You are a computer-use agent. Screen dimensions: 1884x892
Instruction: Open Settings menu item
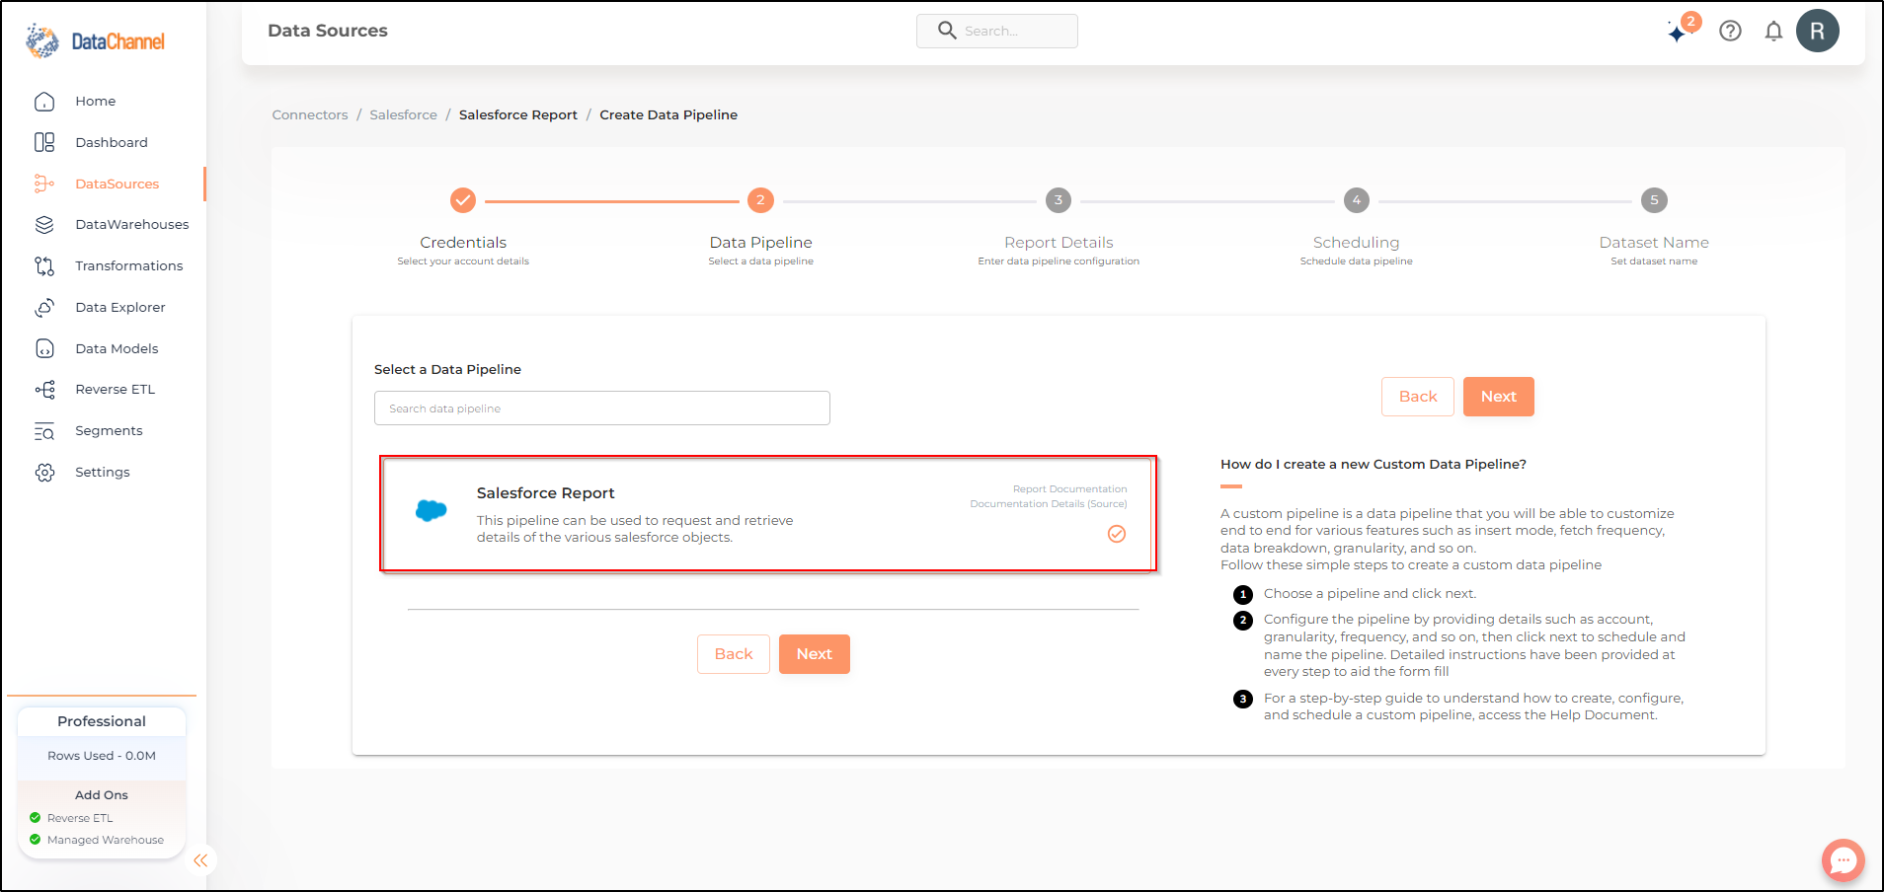(x=103, y=472)
